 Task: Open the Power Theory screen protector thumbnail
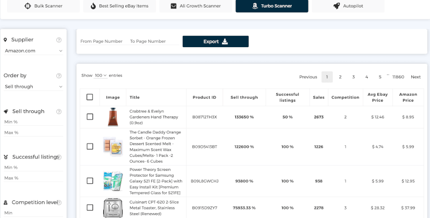tap(113, 181)
